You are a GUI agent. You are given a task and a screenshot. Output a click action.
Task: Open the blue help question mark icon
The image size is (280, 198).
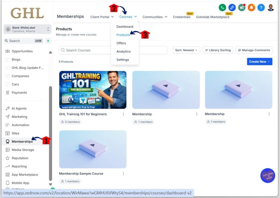[x=261, y=7]
